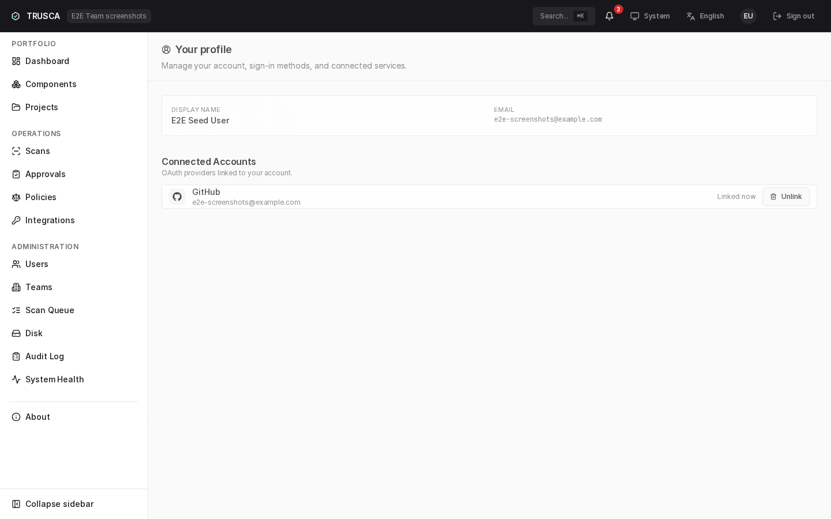Image resolution: width=831 pixels, height=519 pixels.
Task: Sign out of the account
Action: [x=794, y=16]
